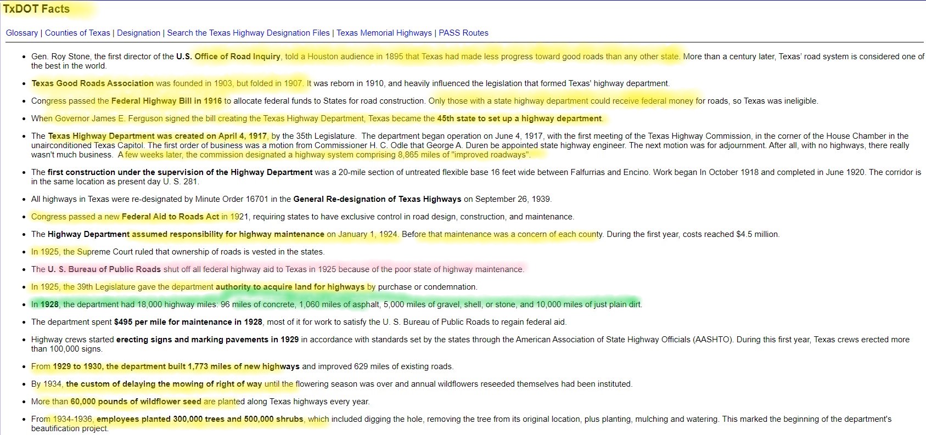Click '45th state to set up a highway department'
Viewport: 926px width, 435px height.
coord(519,118)
